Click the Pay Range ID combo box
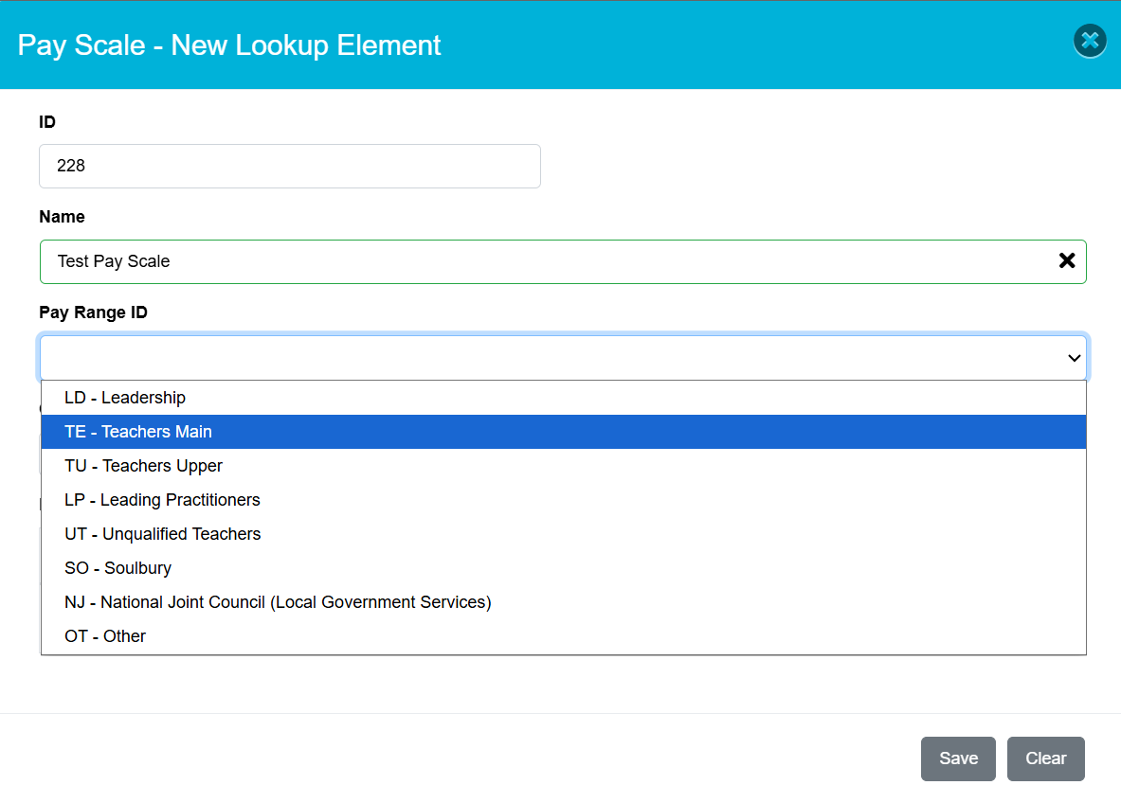 [550, 358]
